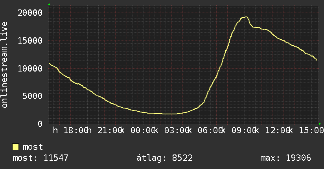Click the '09:00' x-axis time label
The width and height of the screenshot is (324, 169).
(244, 130)
